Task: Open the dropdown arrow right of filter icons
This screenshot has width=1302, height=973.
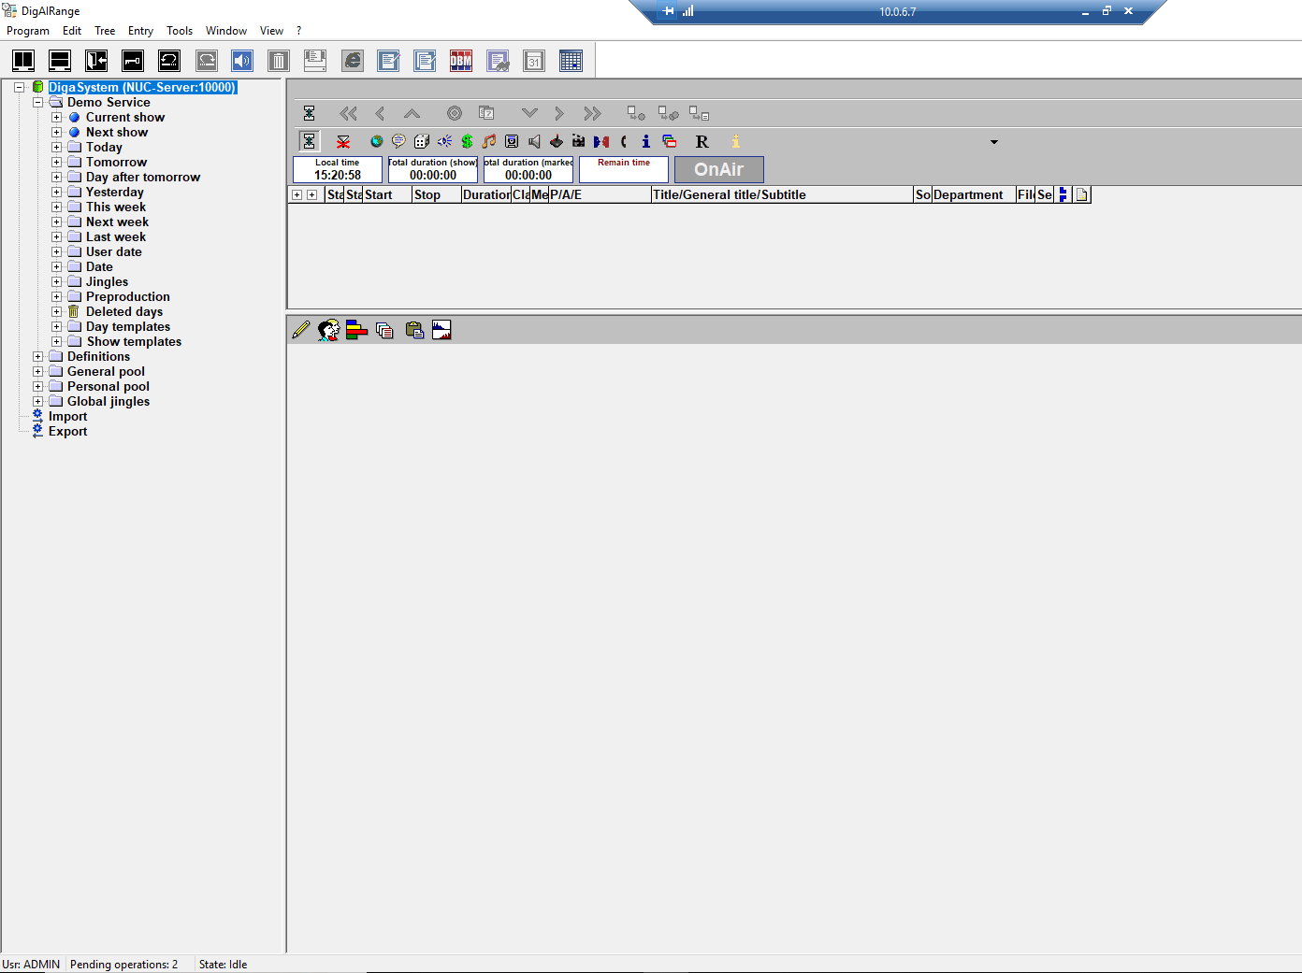Action: coord(993,142)
